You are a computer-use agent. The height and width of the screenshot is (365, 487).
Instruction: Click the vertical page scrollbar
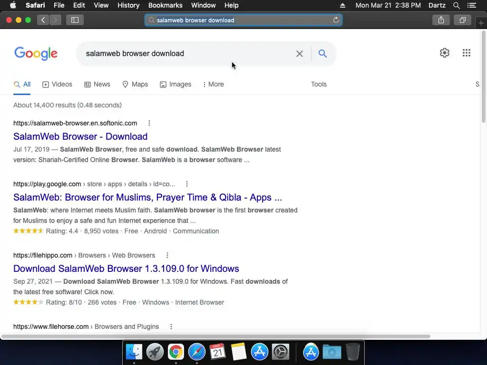[x=483, y=77]
